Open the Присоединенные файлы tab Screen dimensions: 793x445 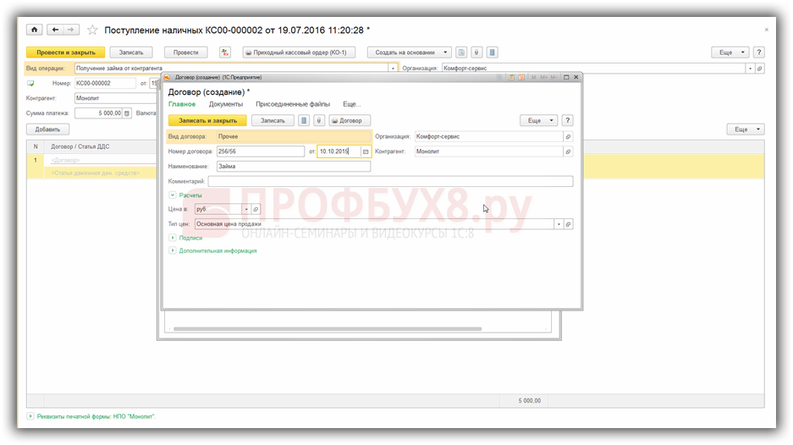293,104
